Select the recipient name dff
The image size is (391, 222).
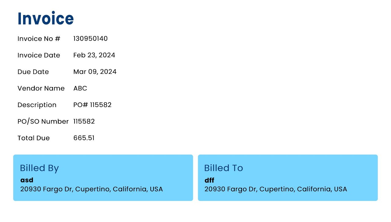pos(209,180)
